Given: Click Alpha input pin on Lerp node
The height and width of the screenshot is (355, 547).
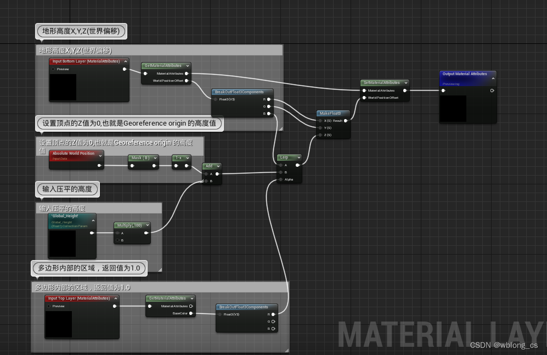Looking at the screenshot, I should click(x=281, y=179).
